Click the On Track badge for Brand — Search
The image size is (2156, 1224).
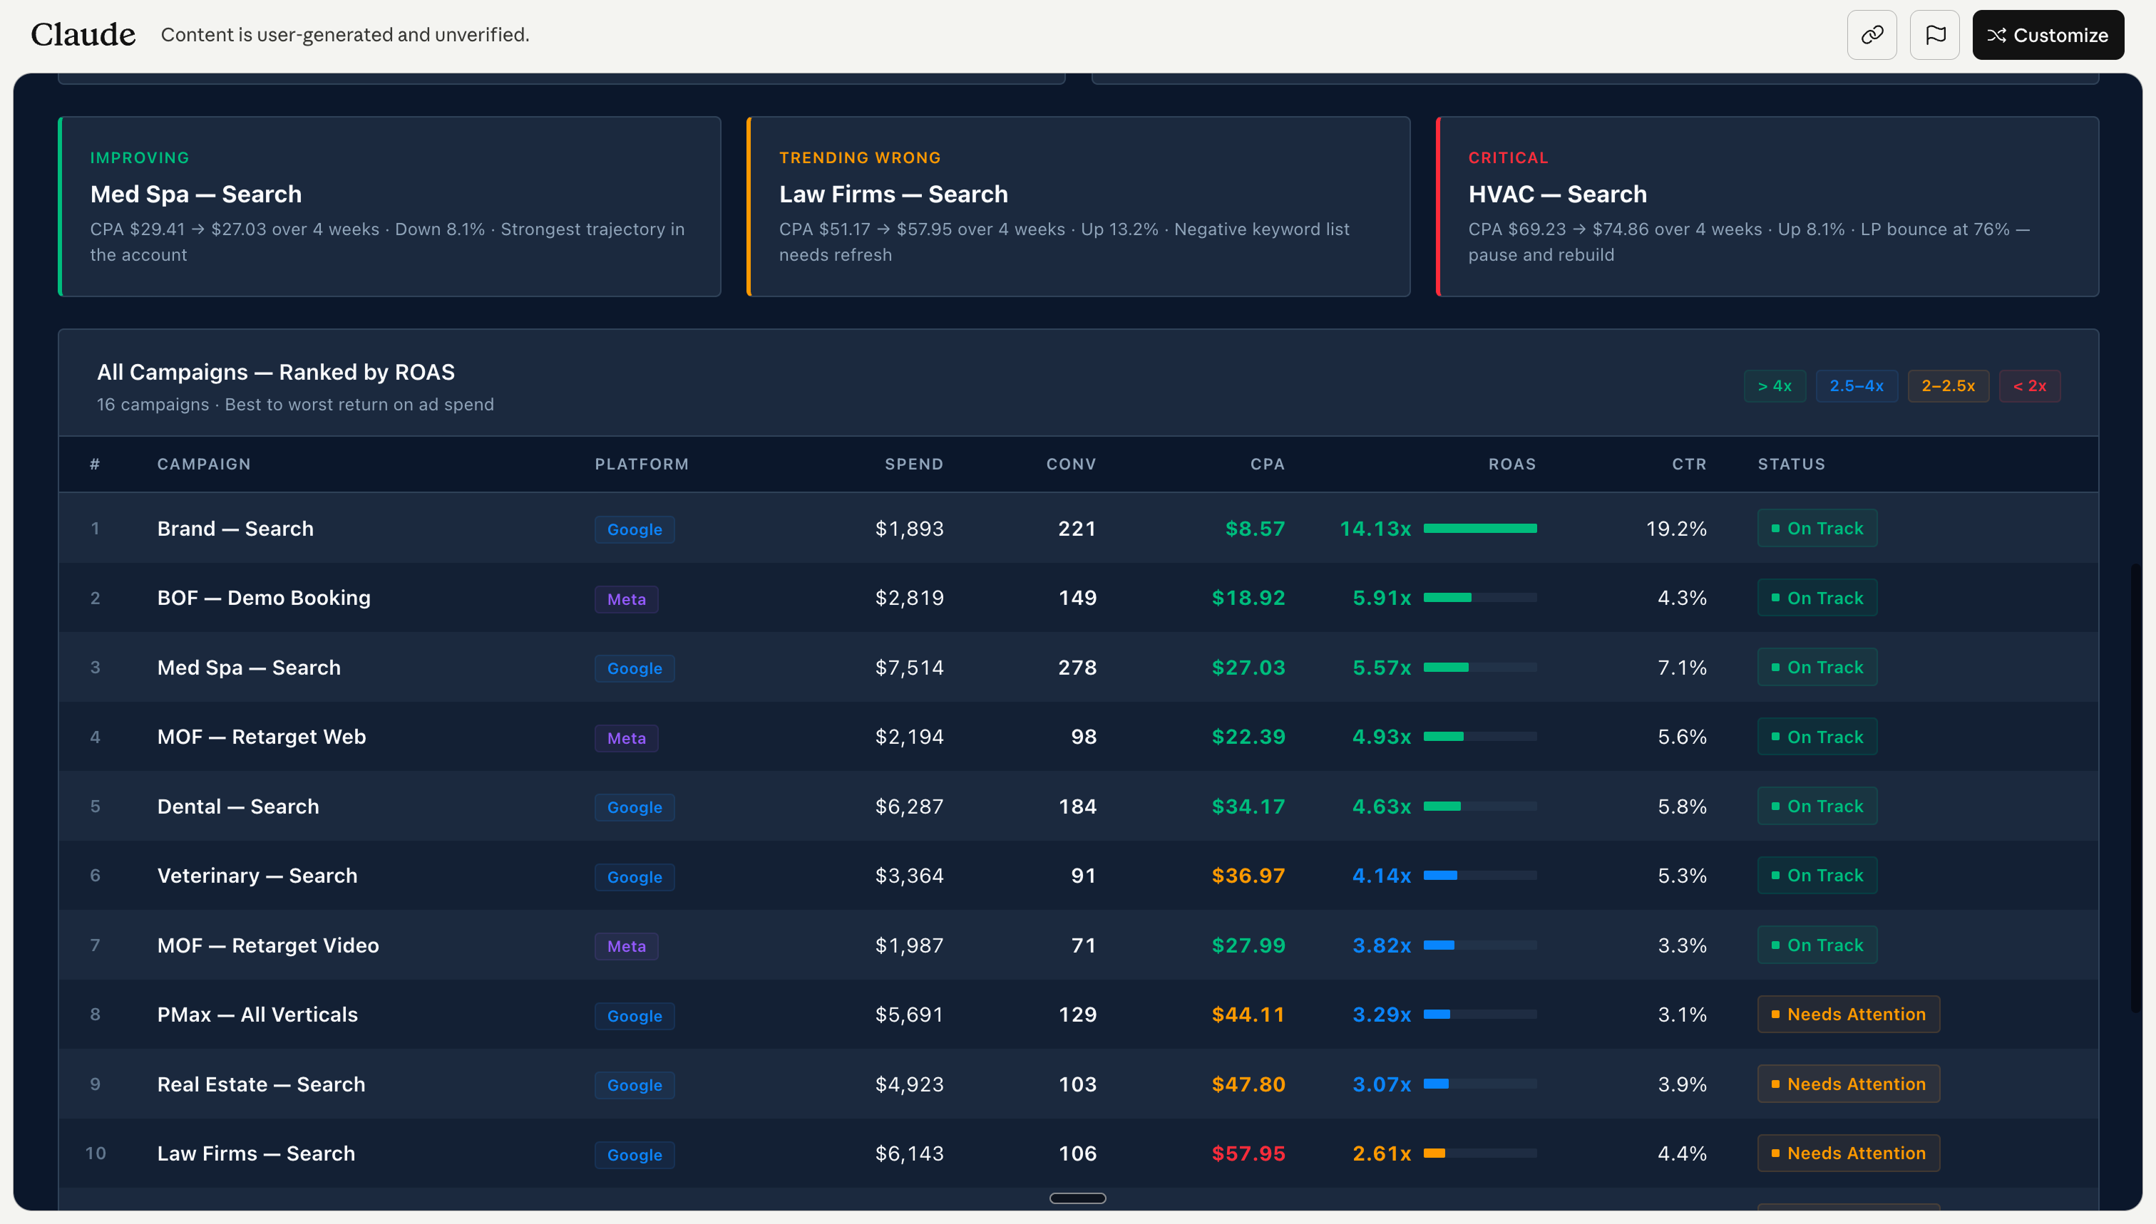click(x=1816, y=528)
